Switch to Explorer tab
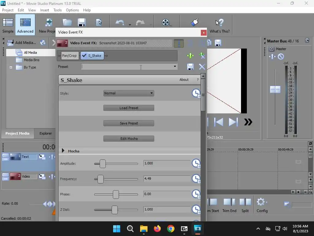 (46, 133)
